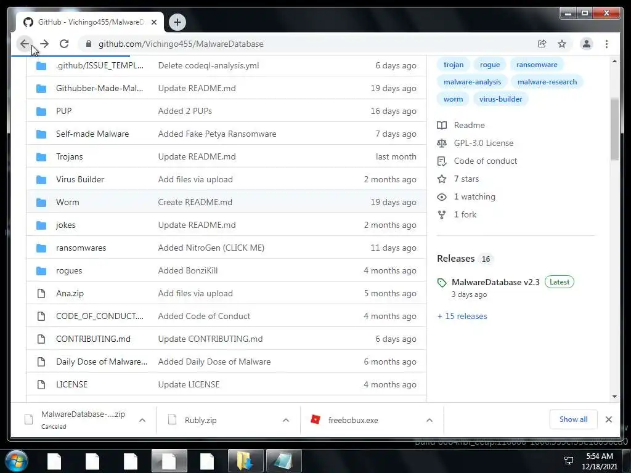The height and width of the screenshot is (473, 631).
Task: Click the folder icon beside Trojans
Action: pos(41,156)
